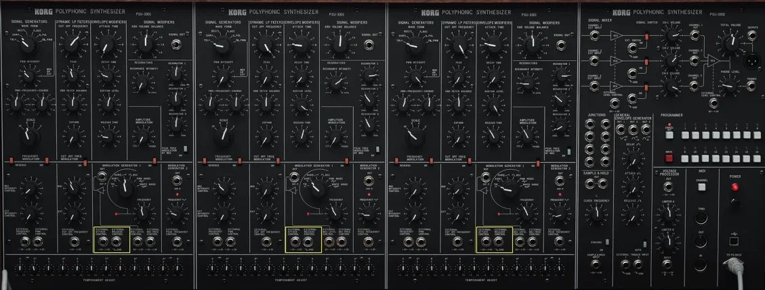Toggle Peak Freq Modulation by MG2, middle unit
This screenshot has width=765, height=290.
point(377,149)
